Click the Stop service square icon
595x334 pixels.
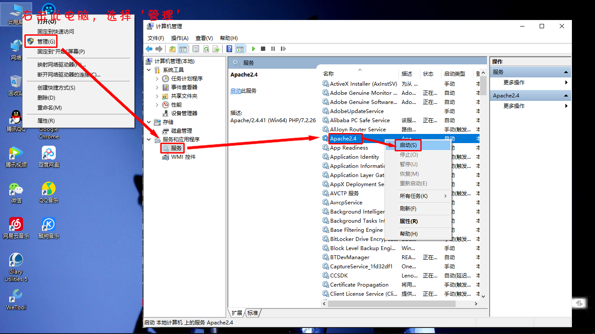(263, 49)
